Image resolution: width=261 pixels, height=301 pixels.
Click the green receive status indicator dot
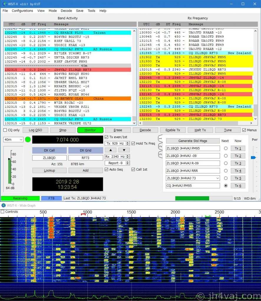pyautogui.click(x=28, y=140)
